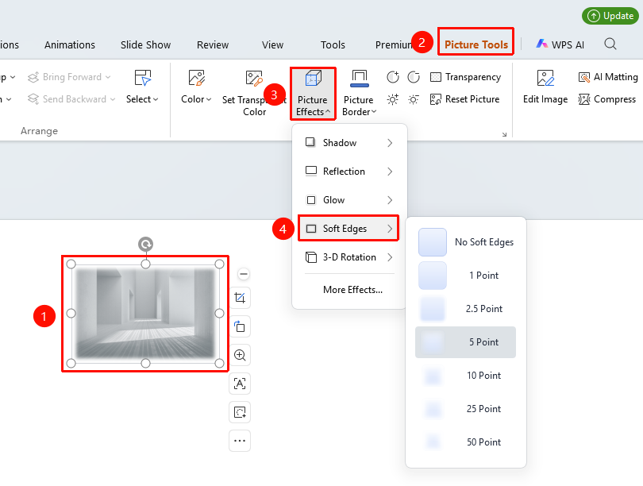Click the smart selection icon below text recognition
Screen dimensions: 643x486
240,412
